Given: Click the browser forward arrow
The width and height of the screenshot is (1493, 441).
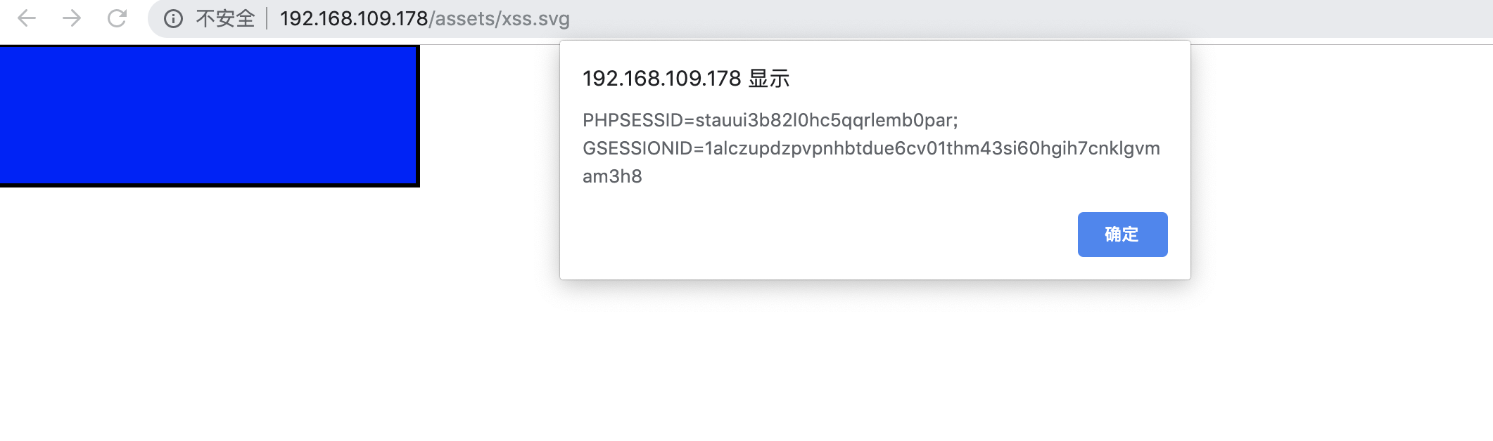Looking at the screenshot, I should click(x=72, y=18).
